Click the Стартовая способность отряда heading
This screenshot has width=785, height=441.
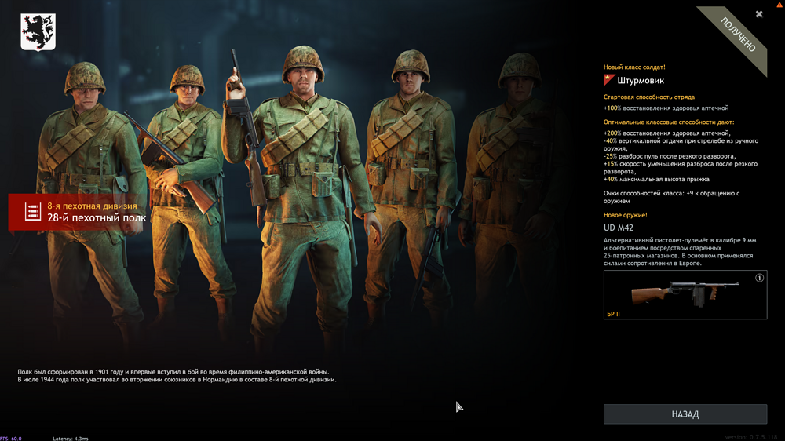point(649,97)
